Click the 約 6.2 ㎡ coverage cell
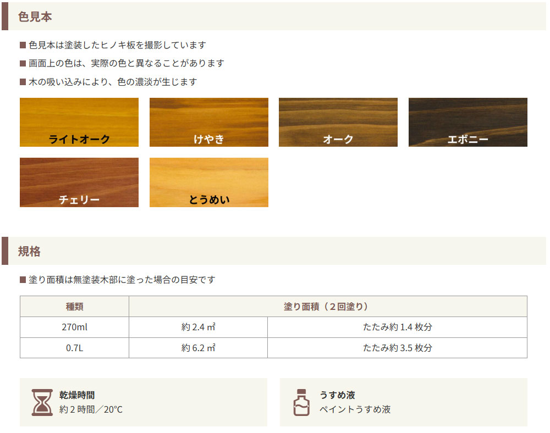This screenshot has width=550, height=433. point(198,348)
